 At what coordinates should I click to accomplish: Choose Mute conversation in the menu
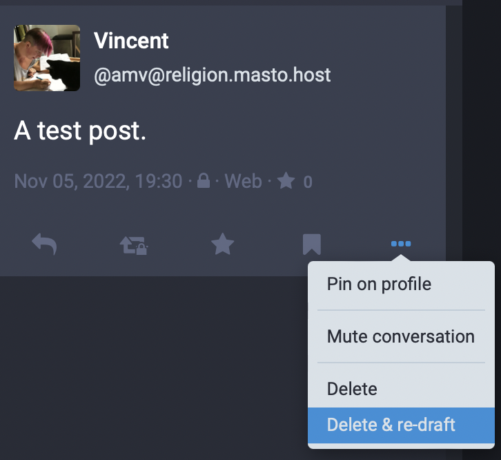400,336
